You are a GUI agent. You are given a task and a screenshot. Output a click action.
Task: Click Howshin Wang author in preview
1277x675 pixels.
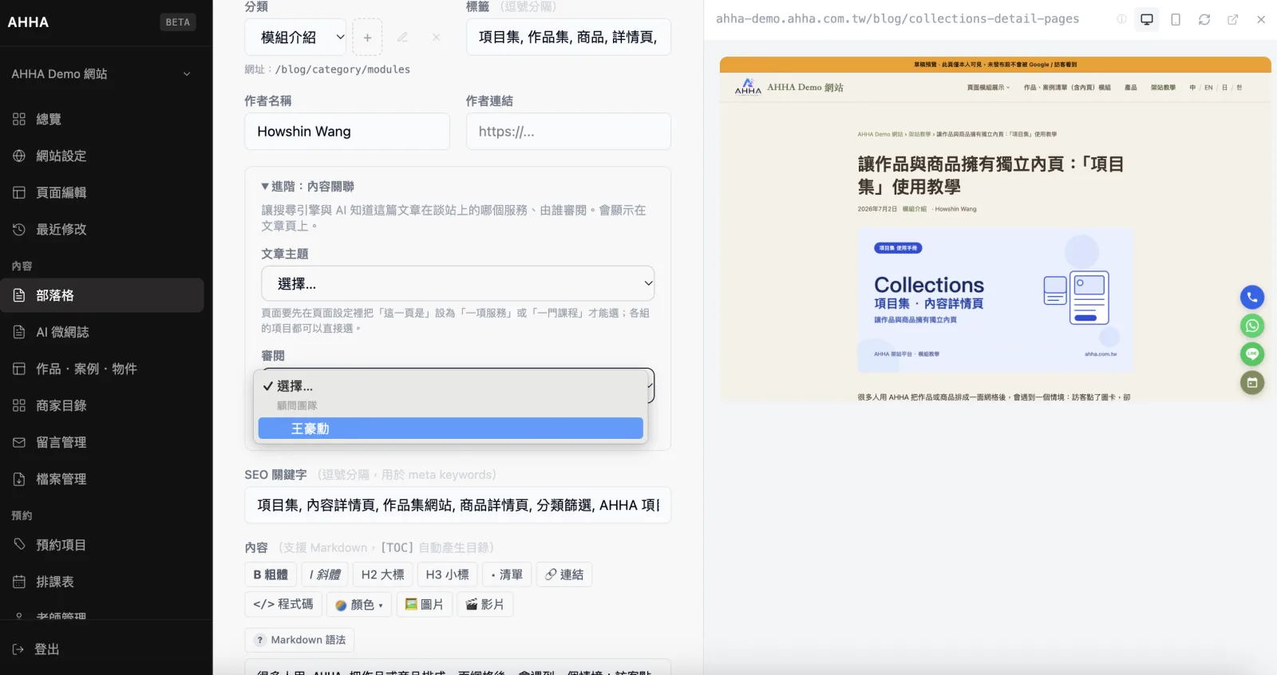click(955, 209)
